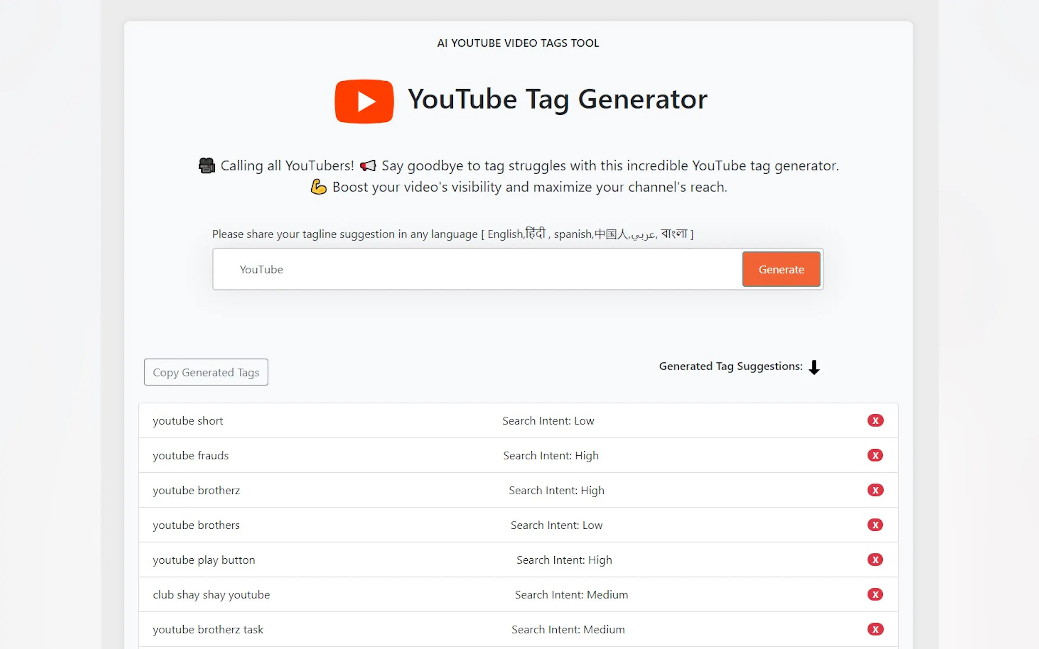Click the Search Intent: Medium label on last row
This screenshot has height=649, width=1039.
pos(568,629)
